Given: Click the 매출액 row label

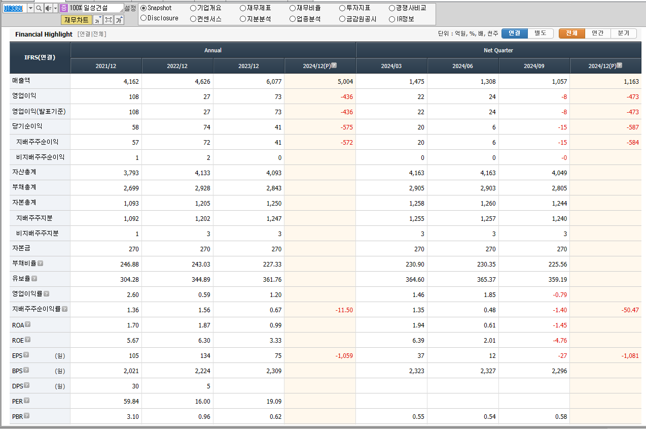Looking at the screenshot, I should coord(21,81).
